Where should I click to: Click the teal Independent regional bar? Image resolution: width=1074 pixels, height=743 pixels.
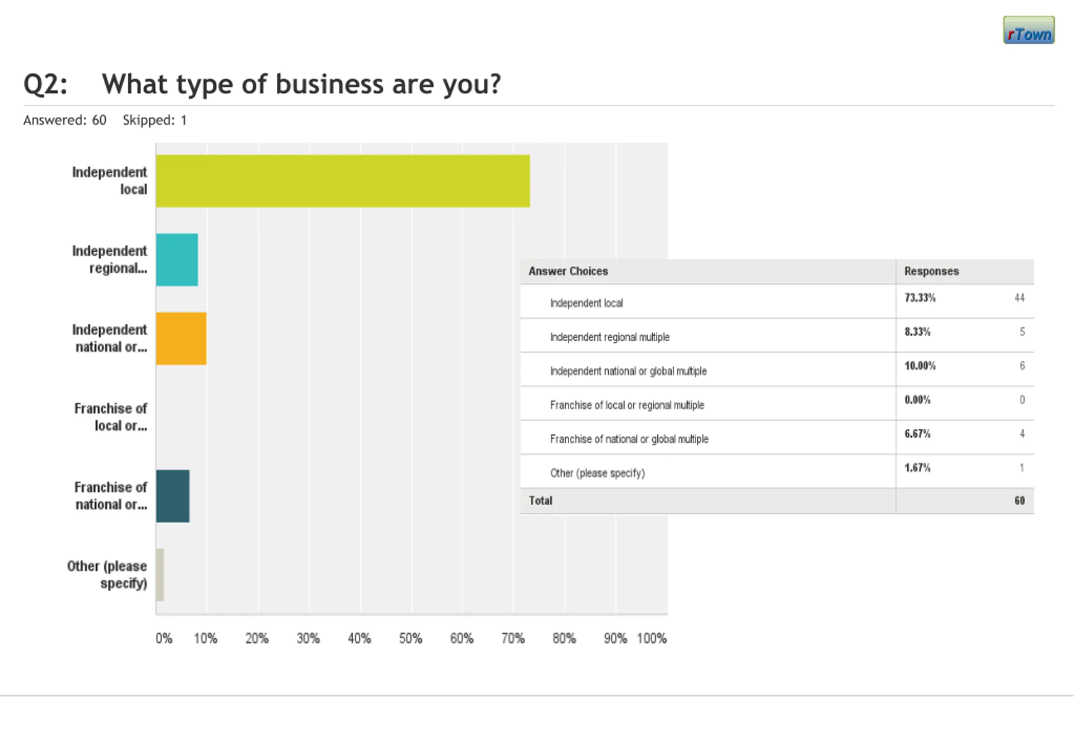pyautogui.click(x=177, y=260)
